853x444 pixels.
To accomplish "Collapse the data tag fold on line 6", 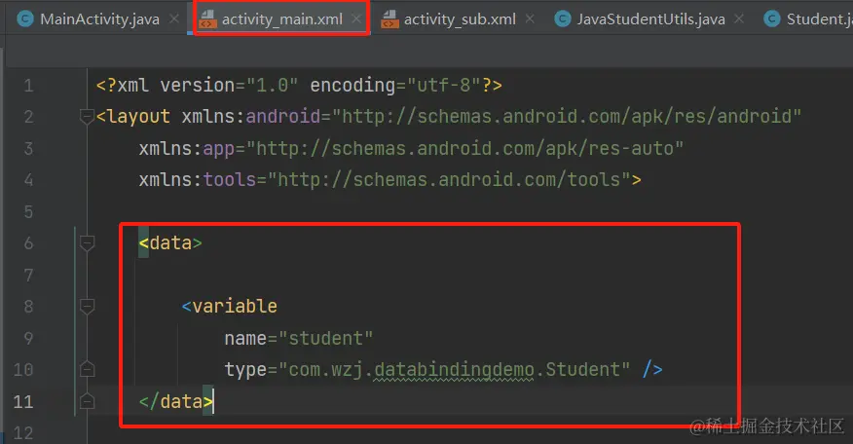I will tap(87, 242).
